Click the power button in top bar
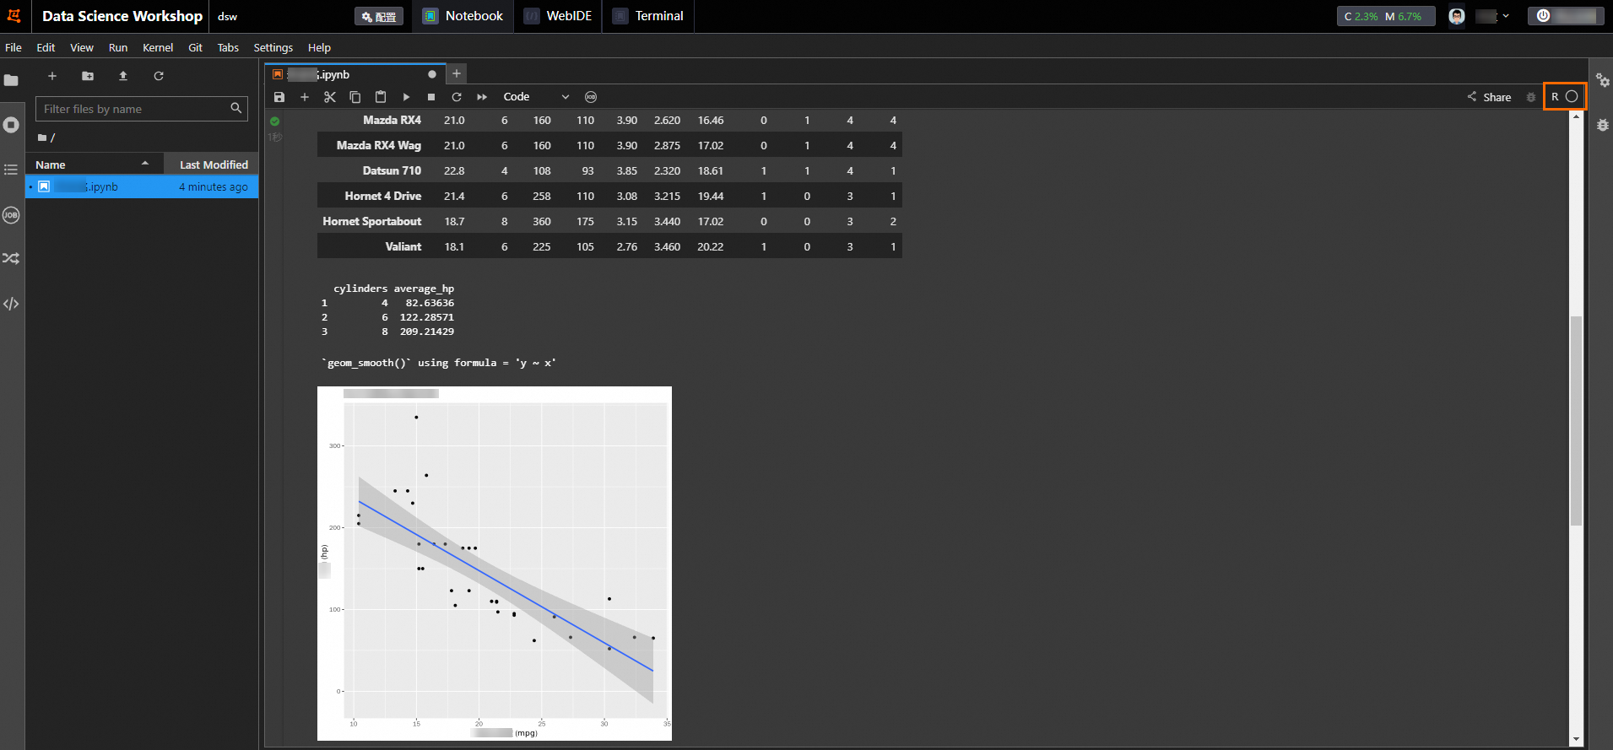This screenshot has height=750, width=1613. (x=1543, y=16)
